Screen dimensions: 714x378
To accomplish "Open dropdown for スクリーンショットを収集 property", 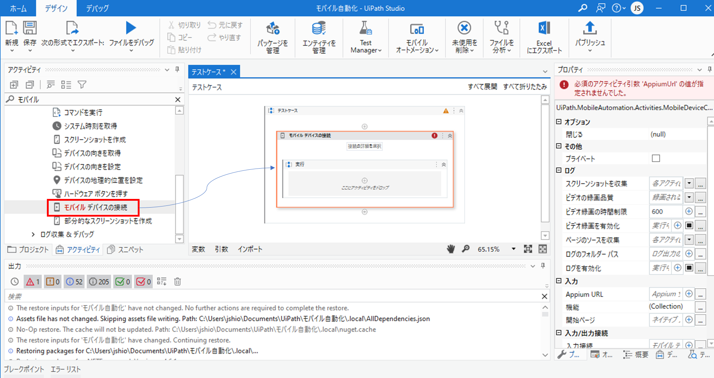I will pyautogui.click(x=689, y=183).
